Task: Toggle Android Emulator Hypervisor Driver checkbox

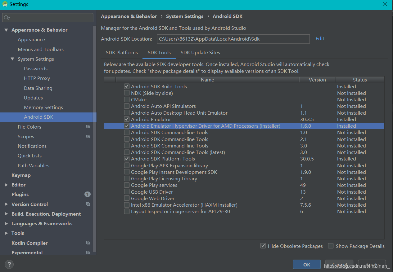Action: click(127, 126)
